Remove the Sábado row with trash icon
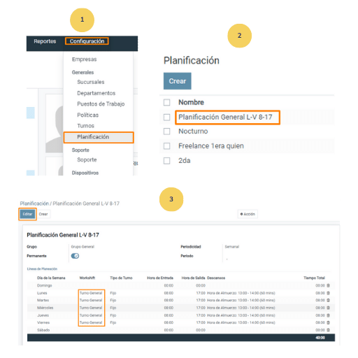 click(x=328, y=330)
